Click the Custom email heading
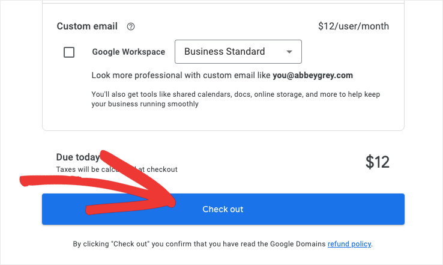 pos(87,26)
